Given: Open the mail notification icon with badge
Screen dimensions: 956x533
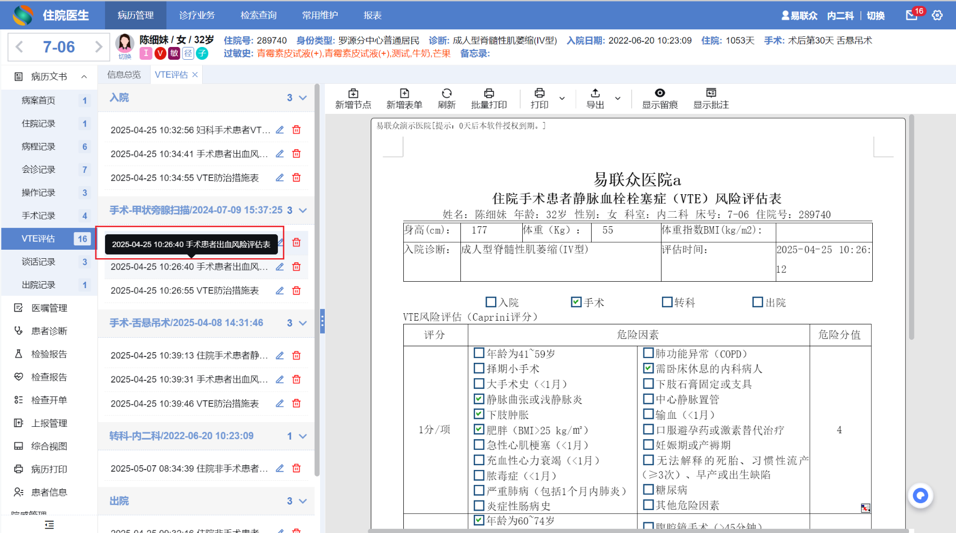Looking at the screenshot, I should tap(912, 15).
